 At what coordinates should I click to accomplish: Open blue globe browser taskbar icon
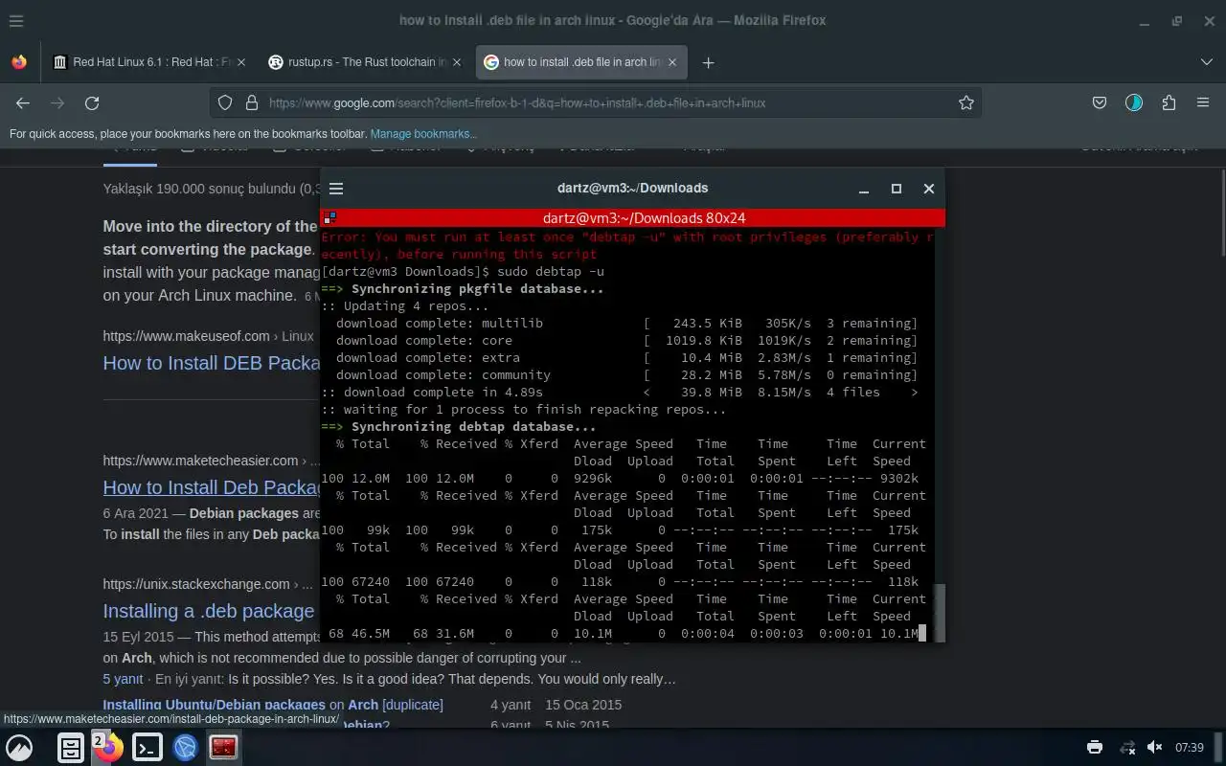(185, 748)
